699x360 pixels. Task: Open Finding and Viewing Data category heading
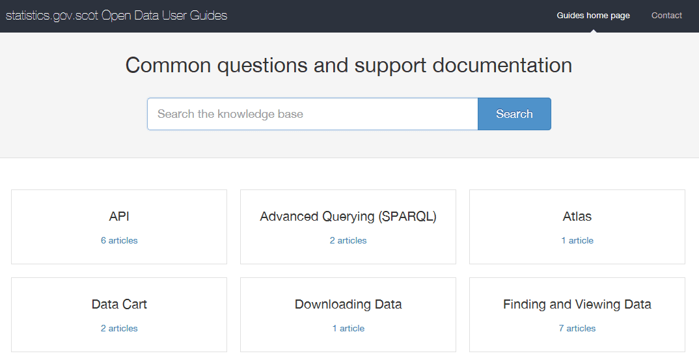click(577, 305)
